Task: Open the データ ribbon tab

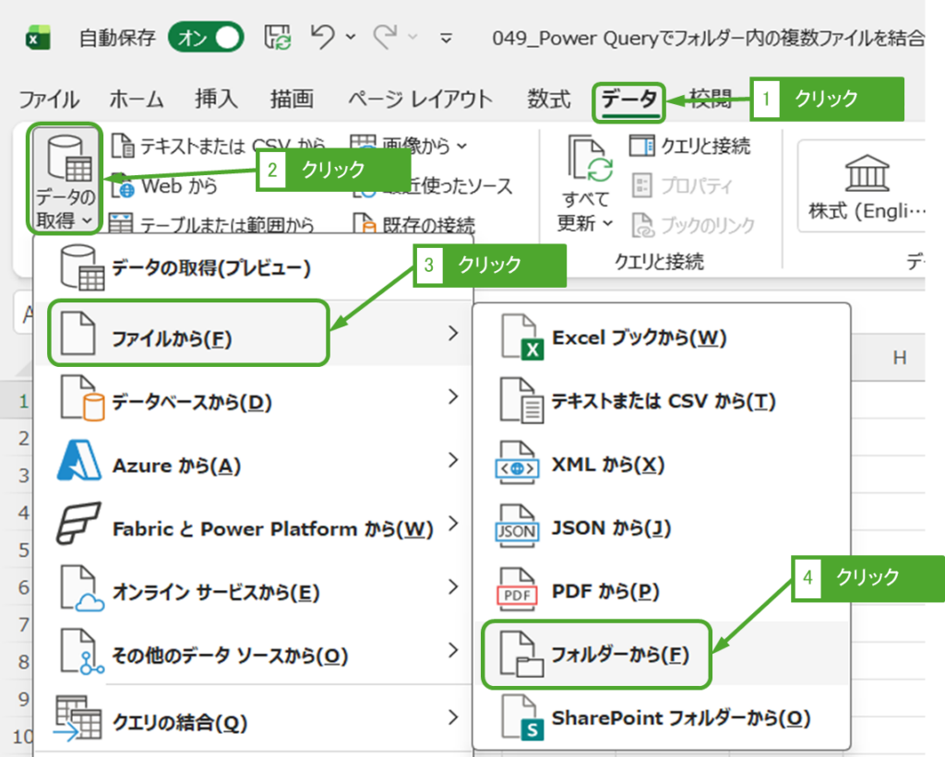Action: pos(629,100)
